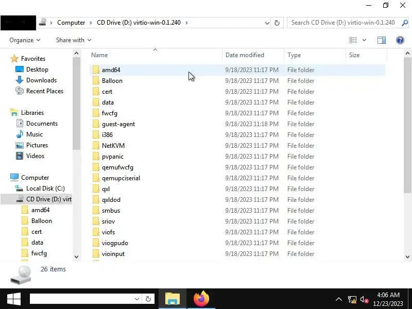Click the navigation pane scroll up arrow
Viewport: 412px width, 309px height.
[x=76, y=54]
